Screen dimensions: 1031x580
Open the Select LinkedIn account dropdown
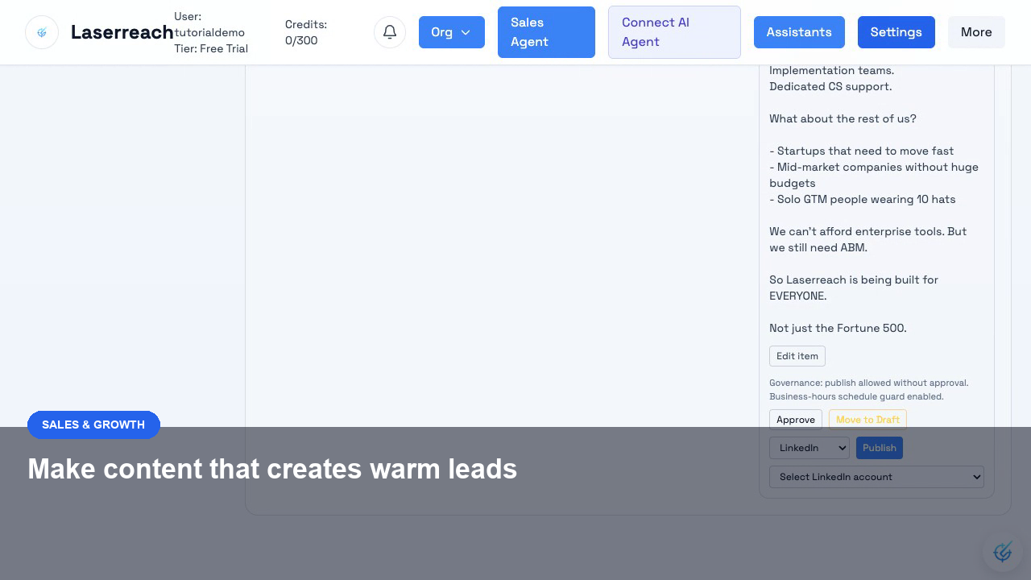coord(876,477)
